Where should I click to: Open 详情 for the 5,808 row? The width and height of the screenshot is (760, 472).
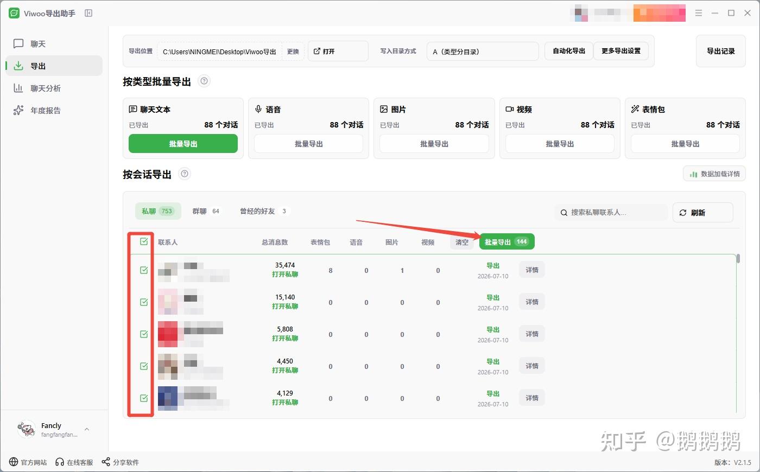point(532,334)
